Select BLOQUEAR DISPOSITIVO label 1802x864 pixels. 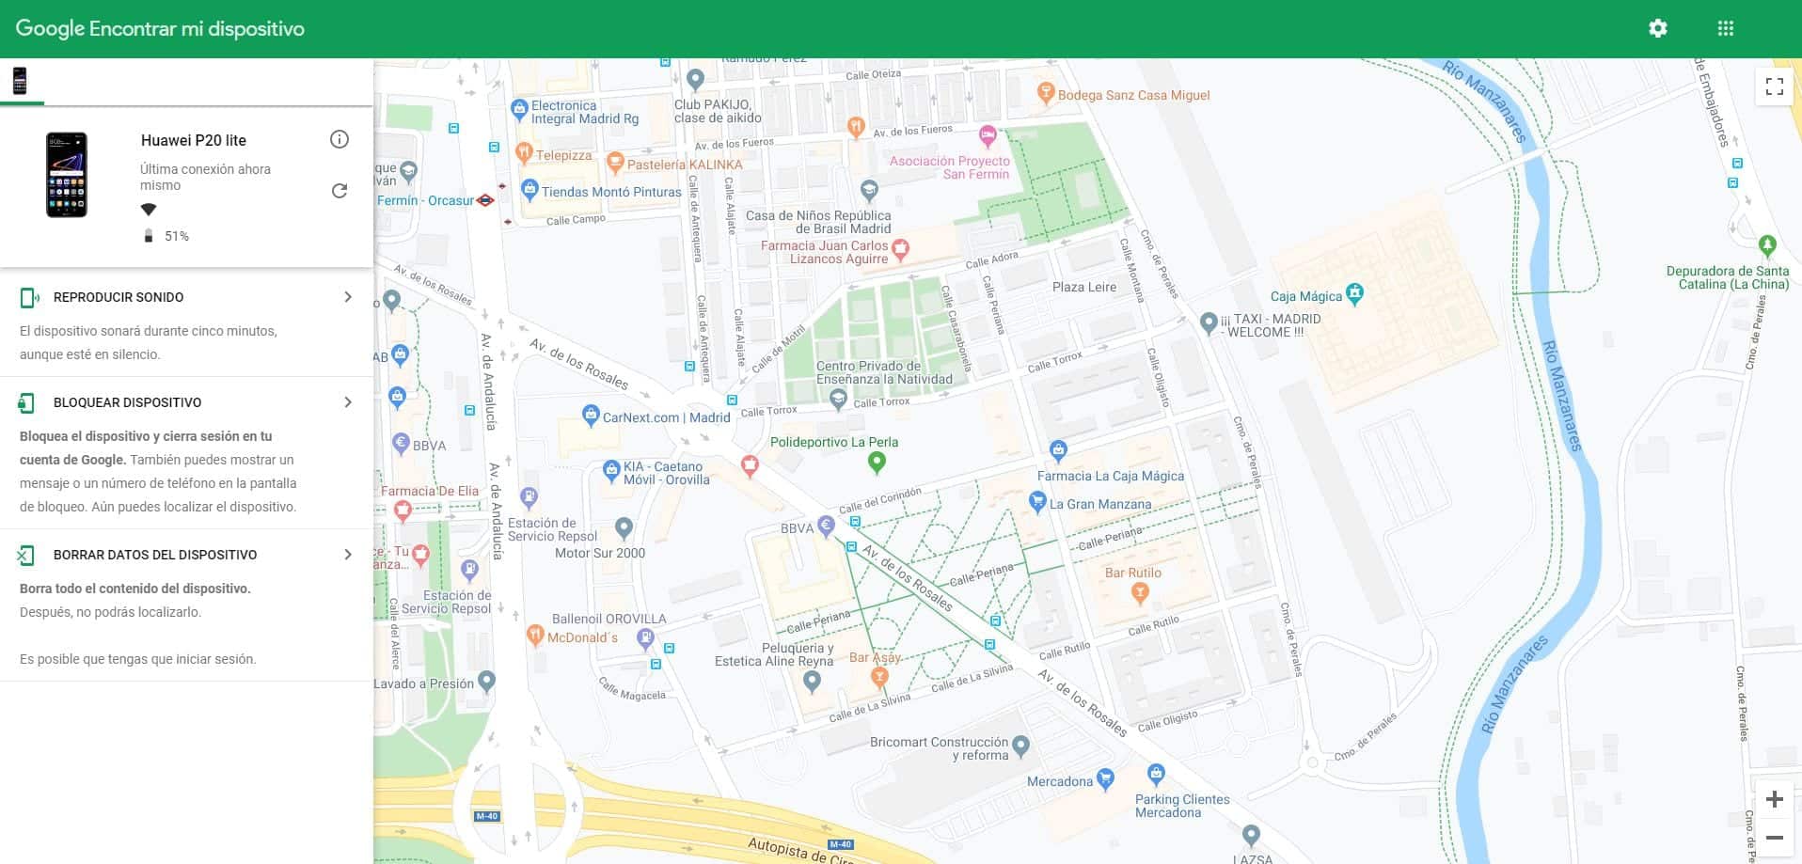coord(127,402)
